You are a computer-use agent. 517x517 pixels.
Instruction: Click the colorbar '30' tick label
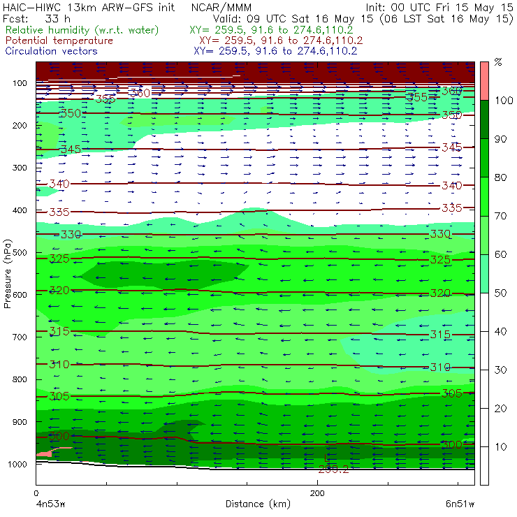pyautogui.click(x=500, y=370)
